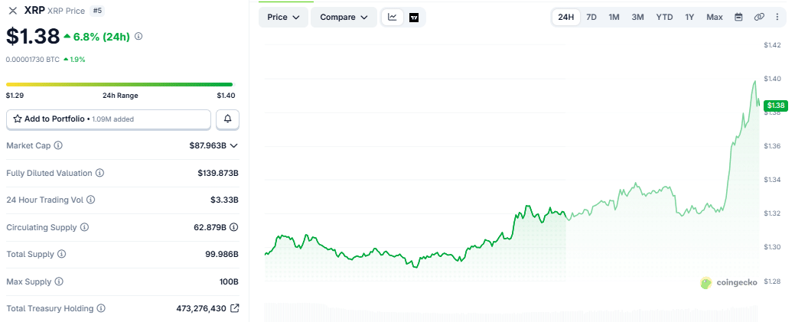Screen dimensions: 795x322
Task: Click the $1.40 range high label
Action: pos(226,96)
